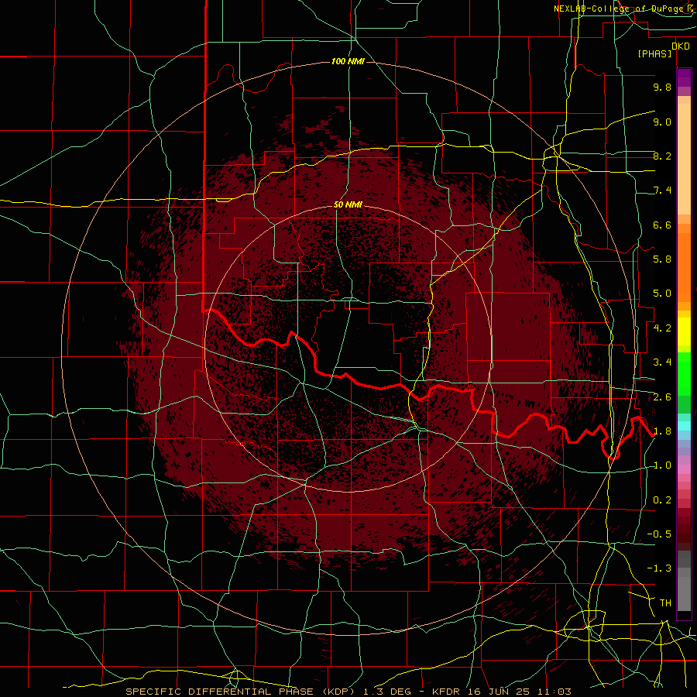Click the "TH" threshold label on the legend
This screenshot has width=697, height=697.
(x=665, y=603)
